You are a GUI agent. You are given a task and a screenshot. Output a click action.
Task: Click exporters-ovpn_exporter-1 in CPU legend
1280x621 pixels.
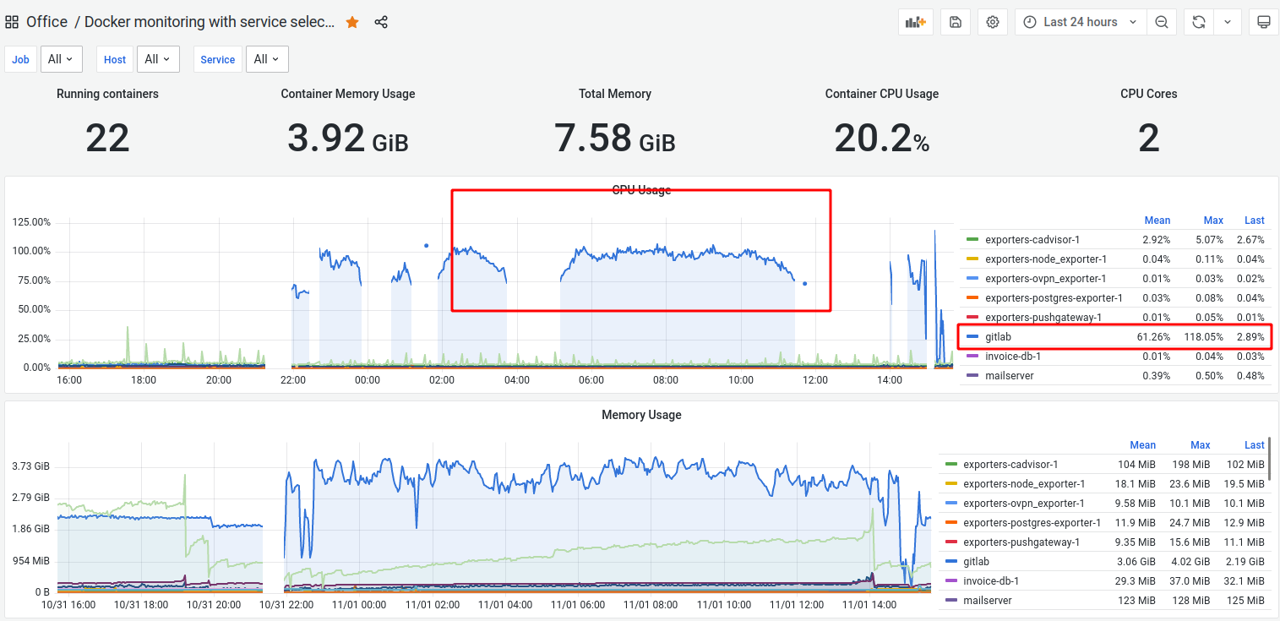1046,279
